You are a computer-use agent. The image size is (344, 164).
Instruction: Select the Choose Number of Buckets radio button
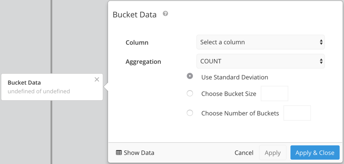[190, 113]
